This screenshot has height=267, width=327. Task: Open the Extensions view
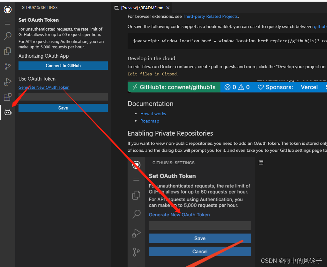click(x=8, y=97)
